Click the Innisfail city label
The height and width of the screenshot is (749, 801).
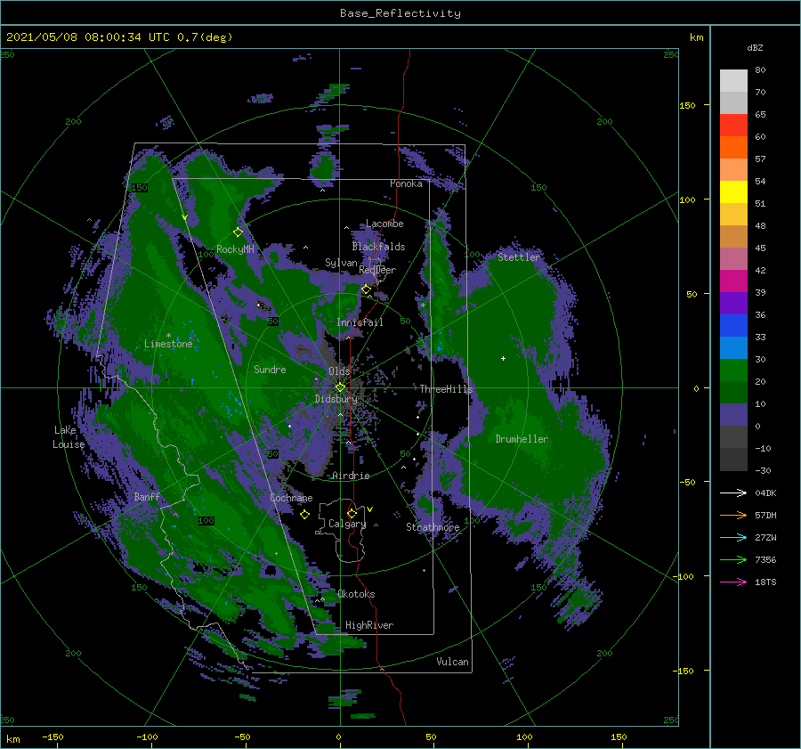coord(360,322)
